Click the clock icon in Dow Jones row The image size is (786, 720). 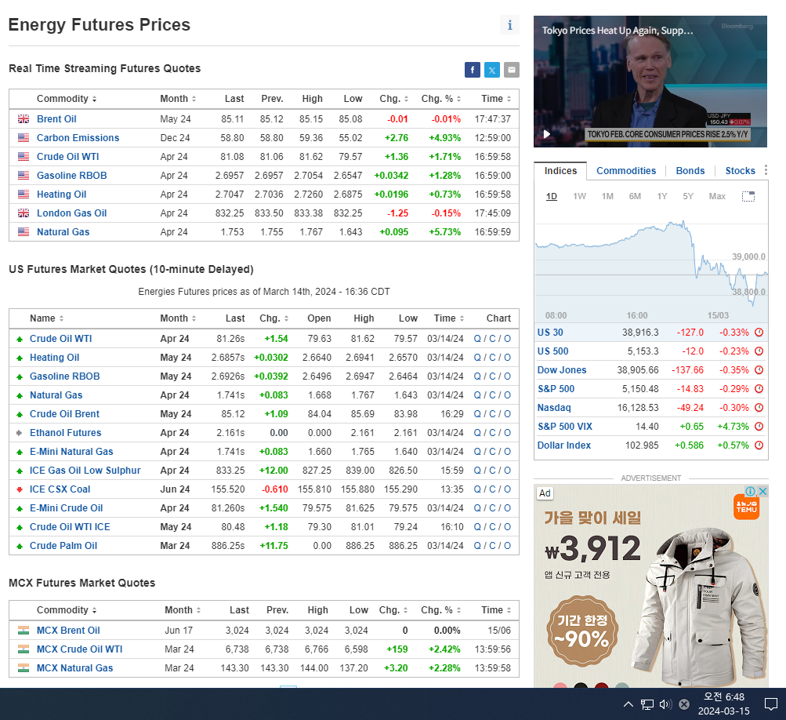[x=759, y=369]
